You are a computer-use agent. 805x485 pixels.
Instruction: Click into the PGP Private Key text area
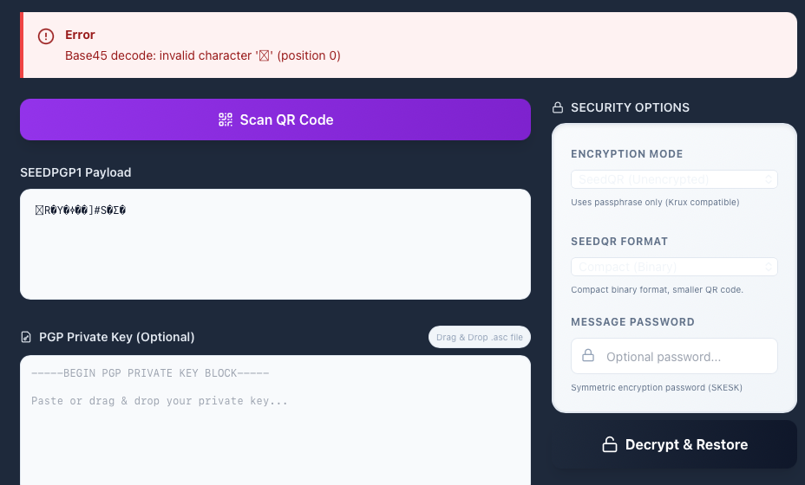point(275,424)
